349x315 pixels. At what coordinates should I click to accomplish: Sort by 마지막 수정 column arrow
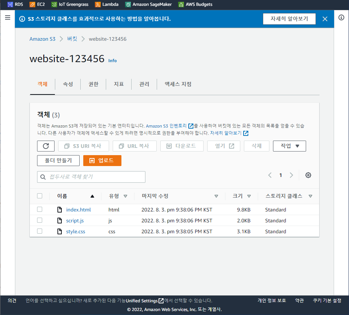coord(216,196)
